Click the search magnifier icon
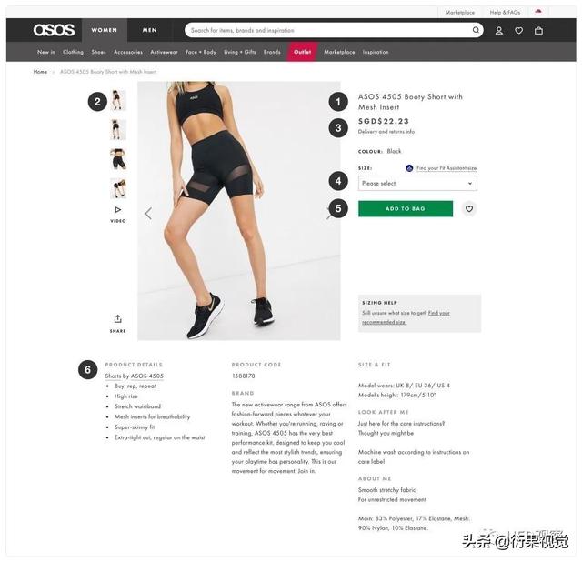This screenshot has width=582, height=562. coord(476,30)
